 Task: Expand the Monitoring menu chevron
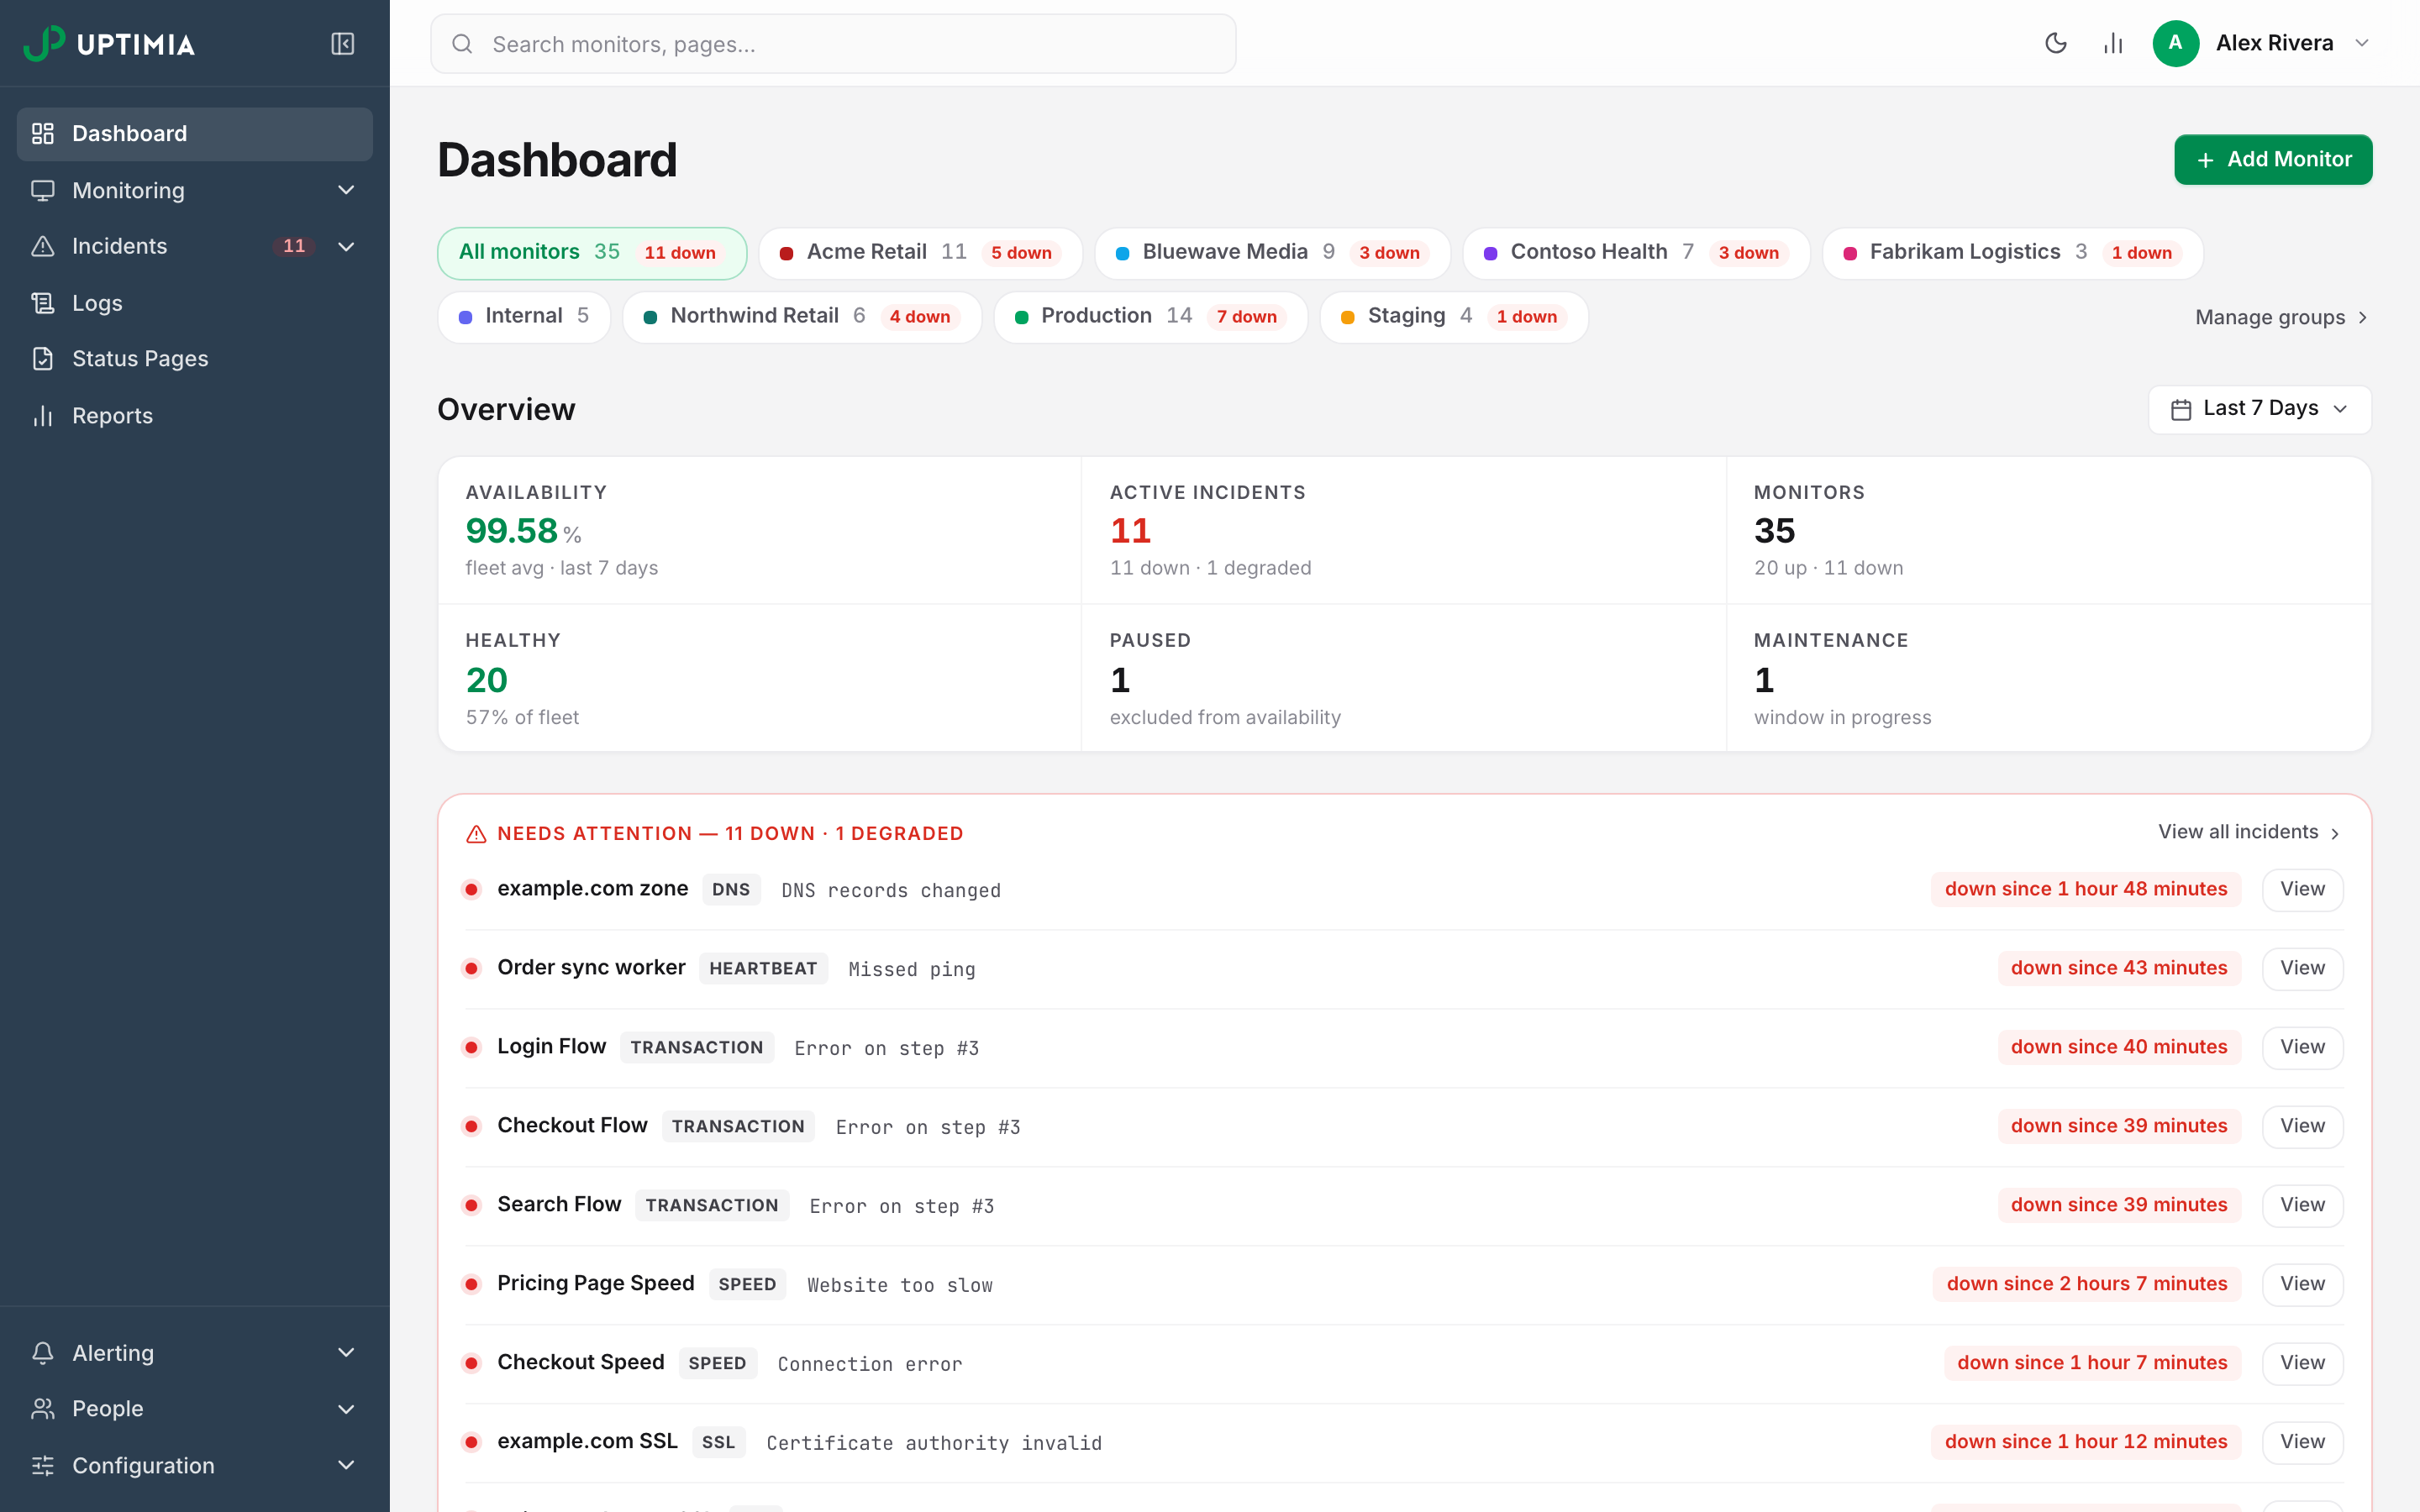pos(346,190)
